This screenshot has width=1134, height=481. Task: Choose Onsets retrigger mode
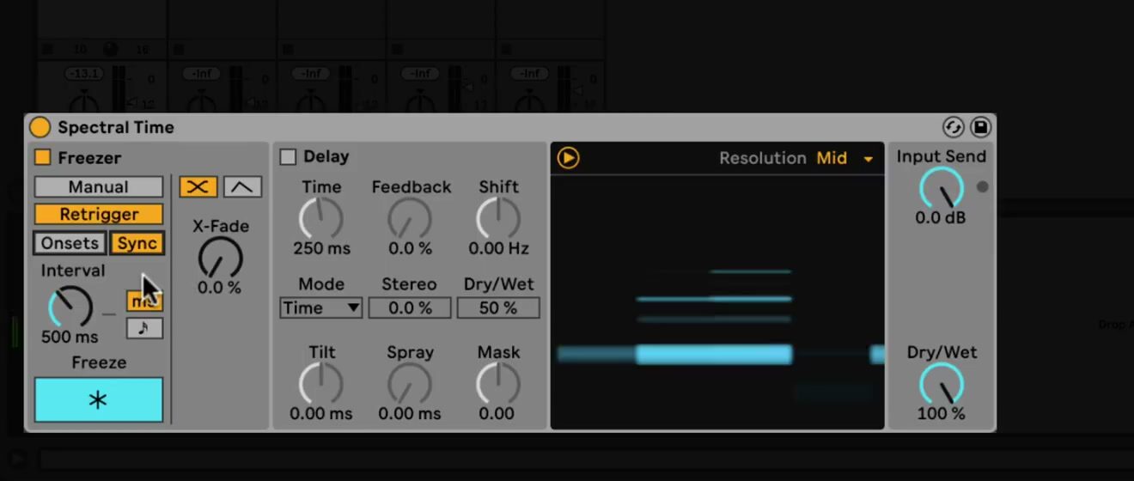[70, 243]
